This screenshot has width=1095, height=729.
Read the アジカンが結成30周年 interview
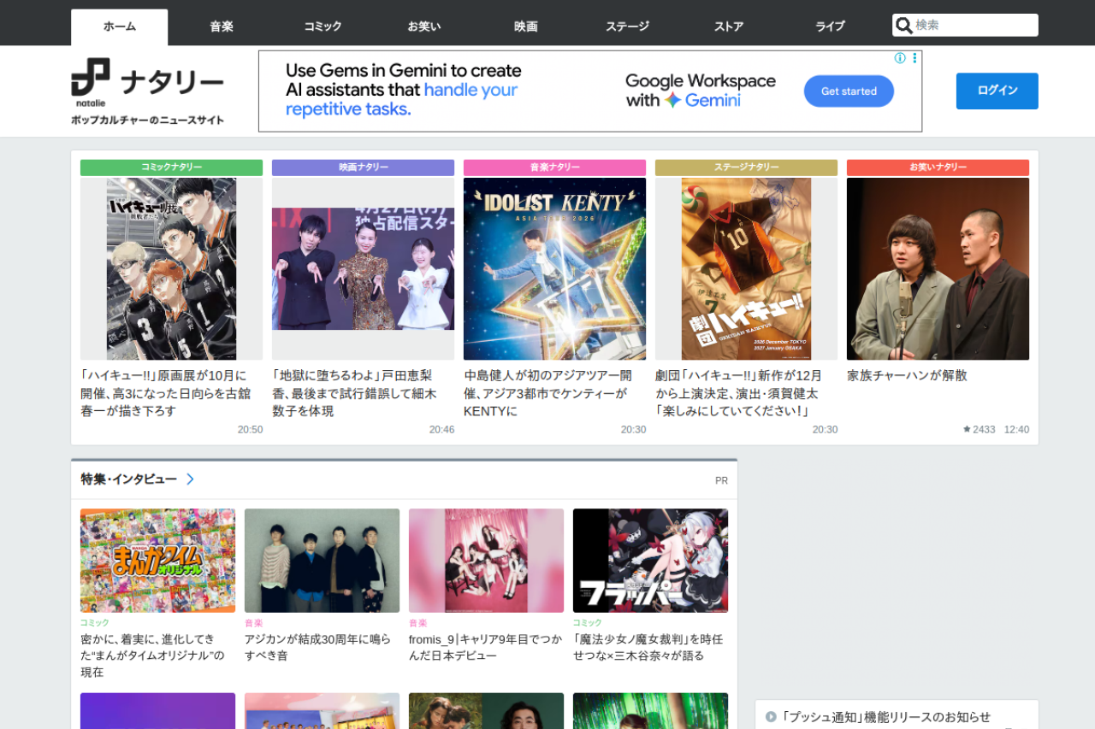tap(317, 647)
